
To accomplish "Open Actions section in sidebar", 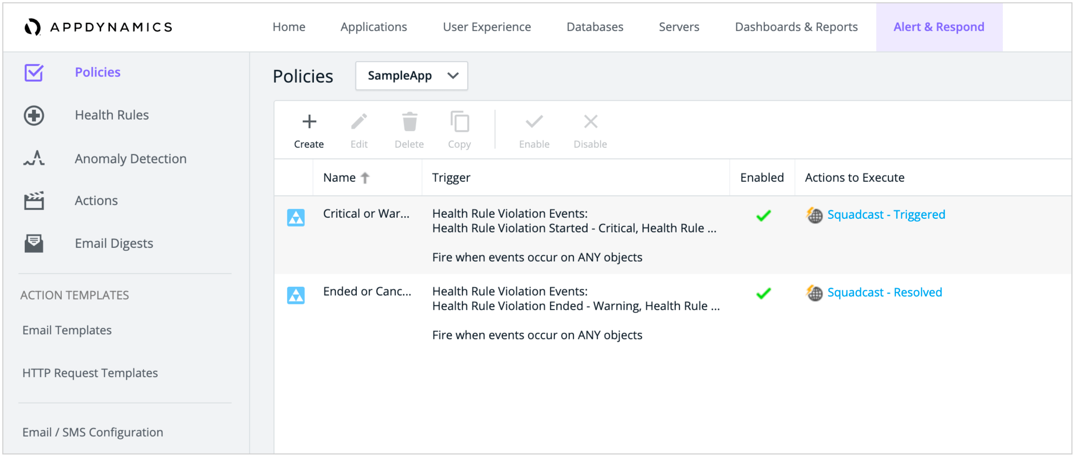I will [96, 200].
